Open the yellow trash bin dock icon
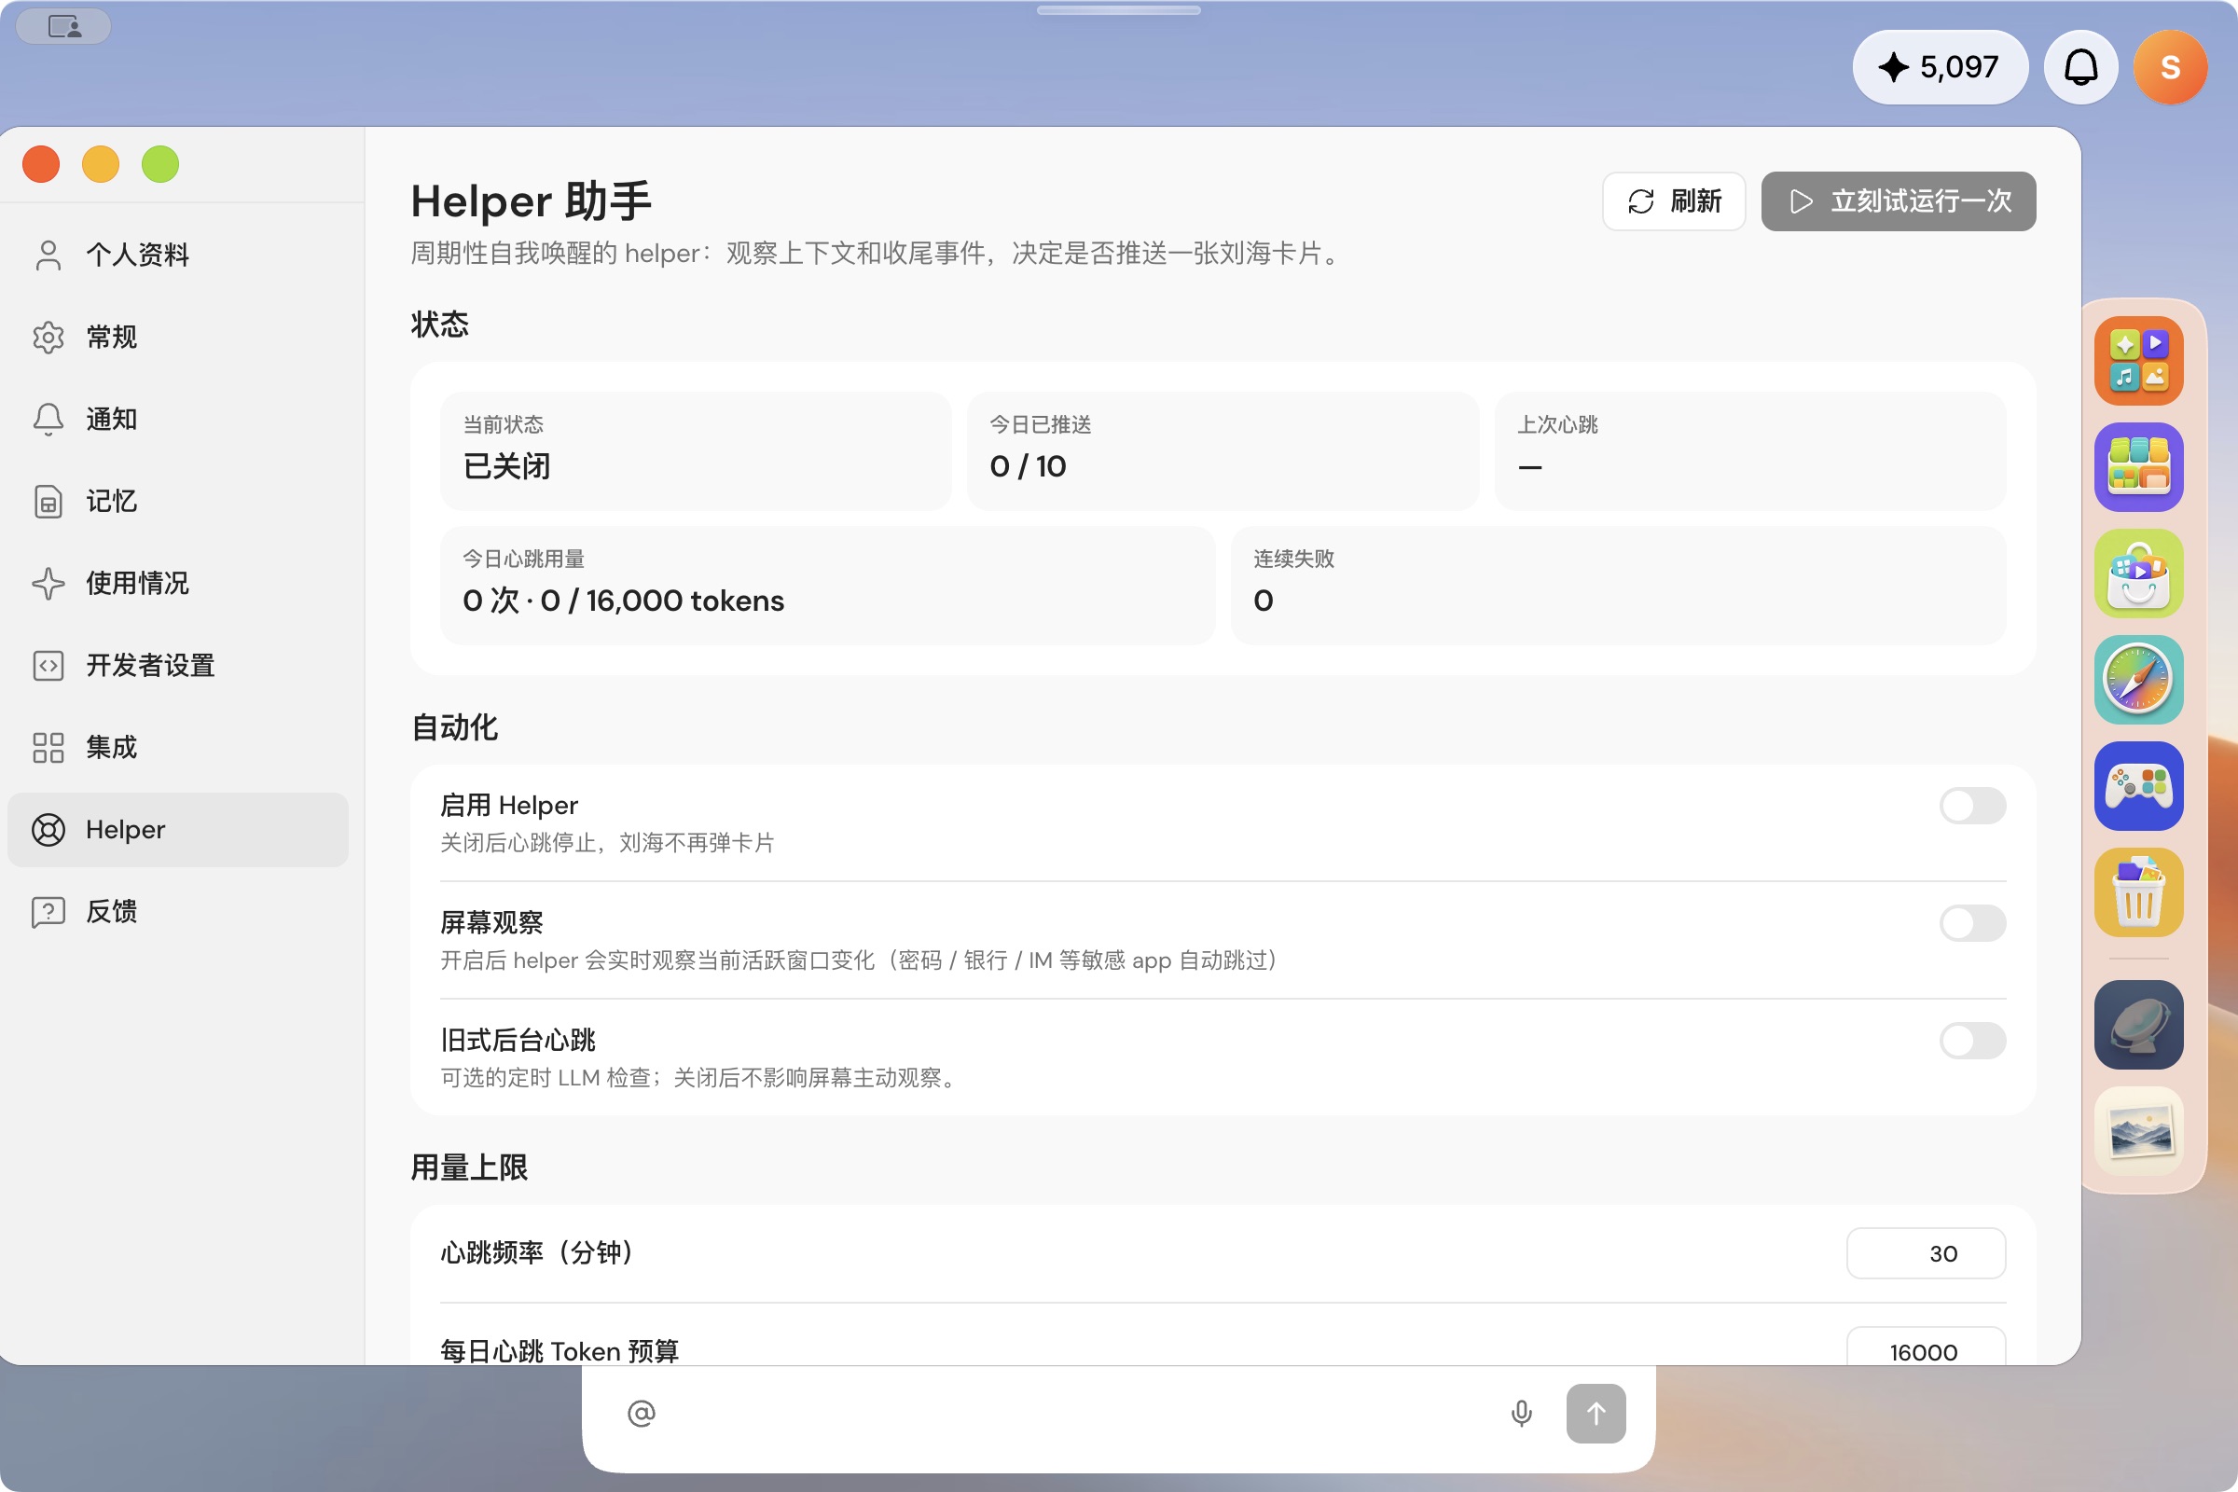The image size is (2238, 1492). [x=2138, y=892]
